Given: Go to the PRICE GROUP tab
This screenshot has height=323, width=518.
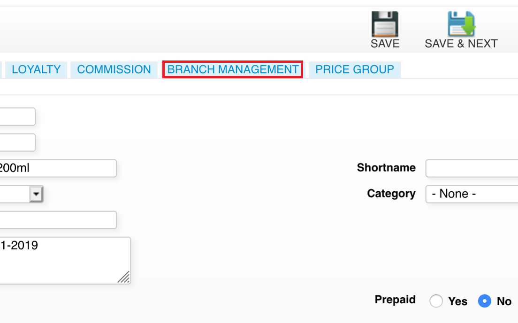Looking at the screenshot, I should 355,69.
